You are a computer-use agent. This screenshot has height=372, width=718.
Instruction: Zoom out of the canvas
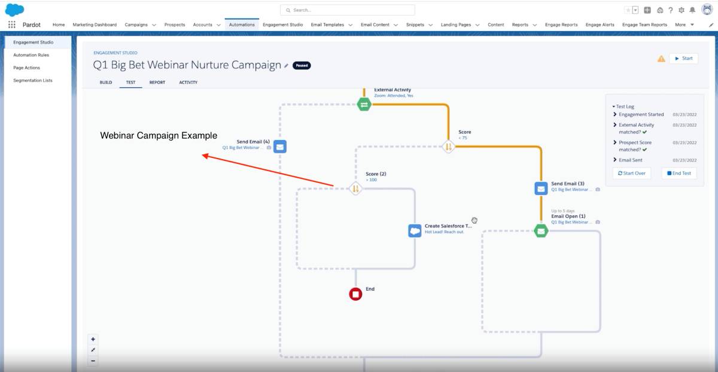pyautogui.click(x=93, y=361)
